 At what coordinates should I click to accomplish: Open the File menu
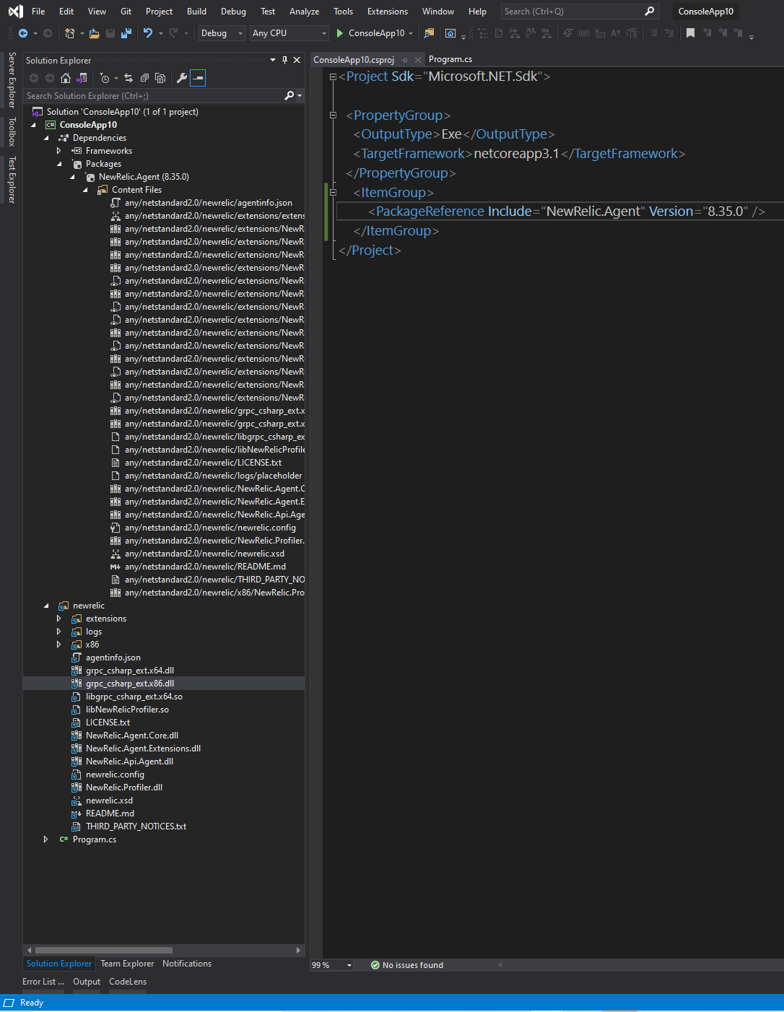click(x=38, y=12)
